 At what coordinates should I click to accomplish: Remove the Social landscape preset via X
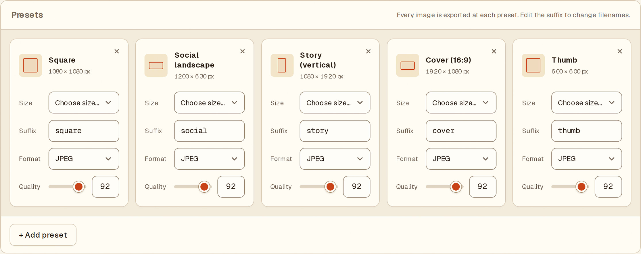point(243,51)
